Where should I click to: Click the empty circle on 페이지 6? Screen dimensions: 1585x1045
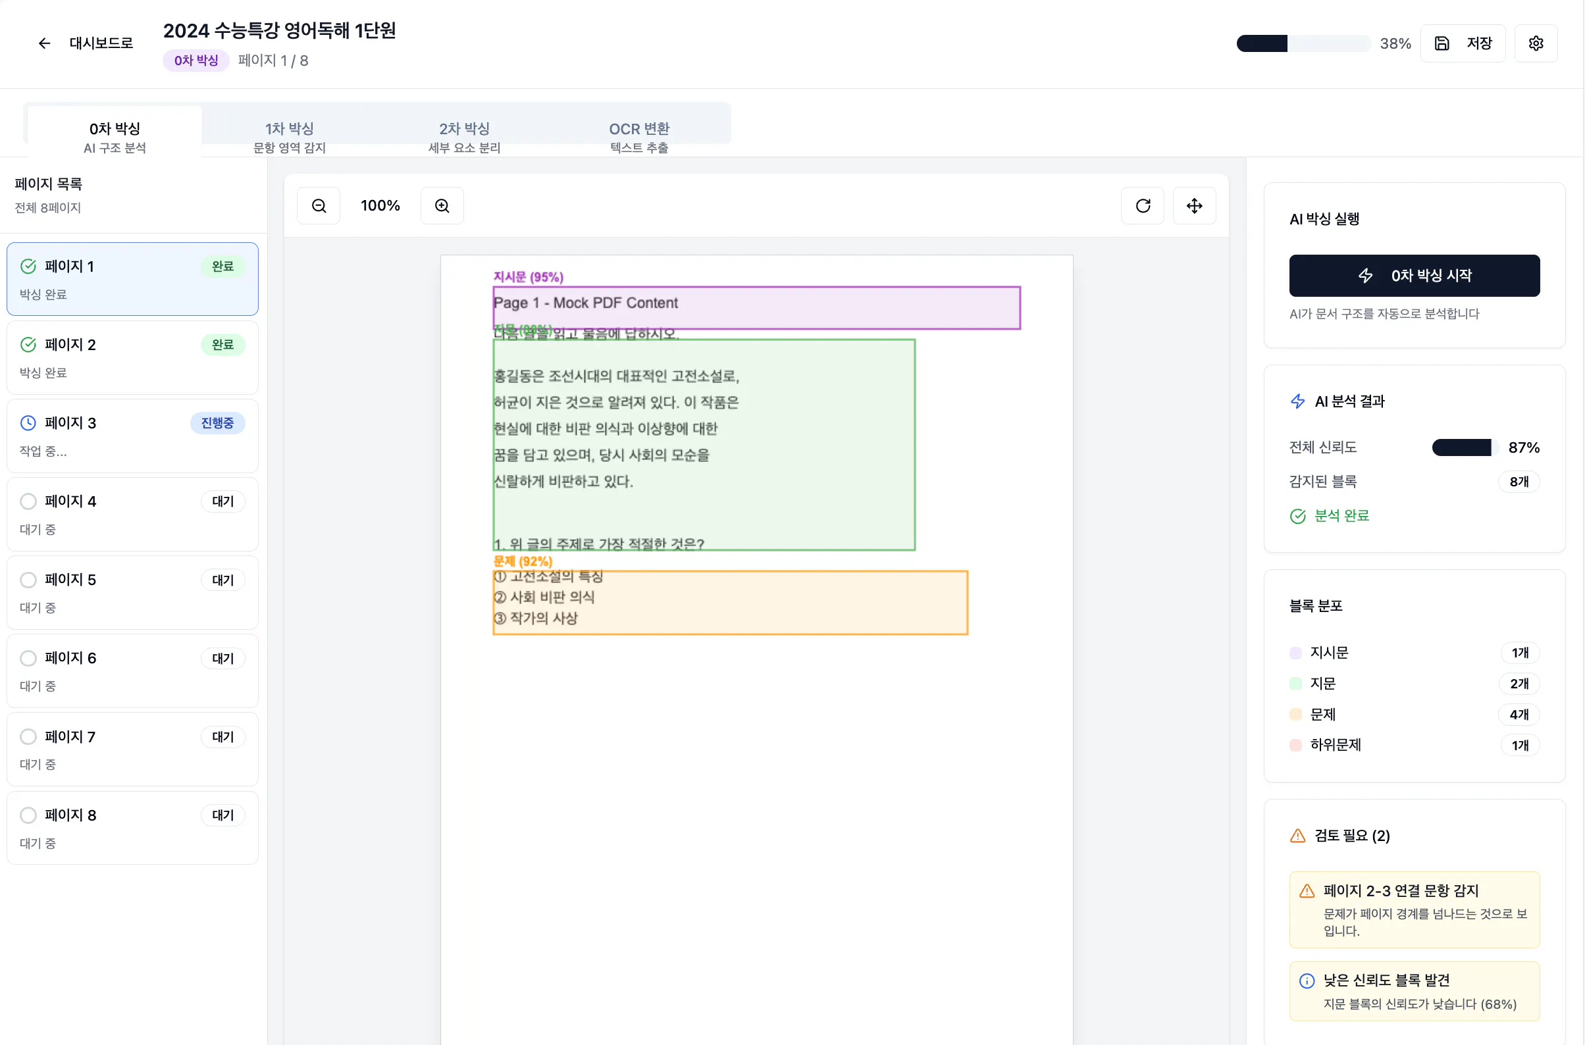tap(28, 659)
